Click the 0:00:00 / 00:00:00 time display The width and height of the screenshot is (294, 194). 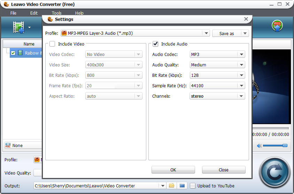[x=271, y=134]
